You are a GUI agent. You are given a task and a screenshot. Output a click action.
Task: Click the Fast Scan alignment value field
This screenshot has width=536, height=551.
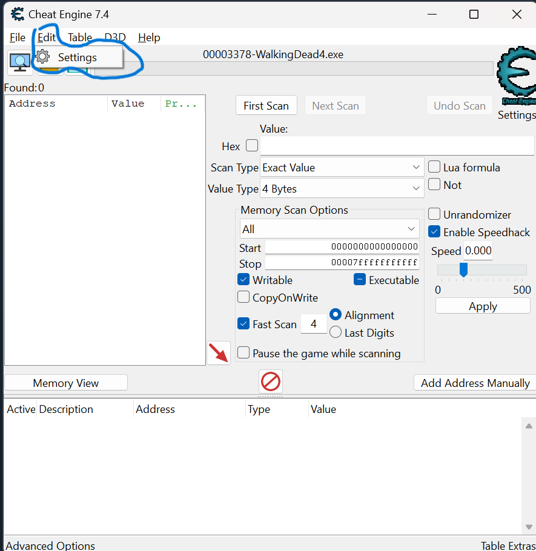tap(314, 324)
